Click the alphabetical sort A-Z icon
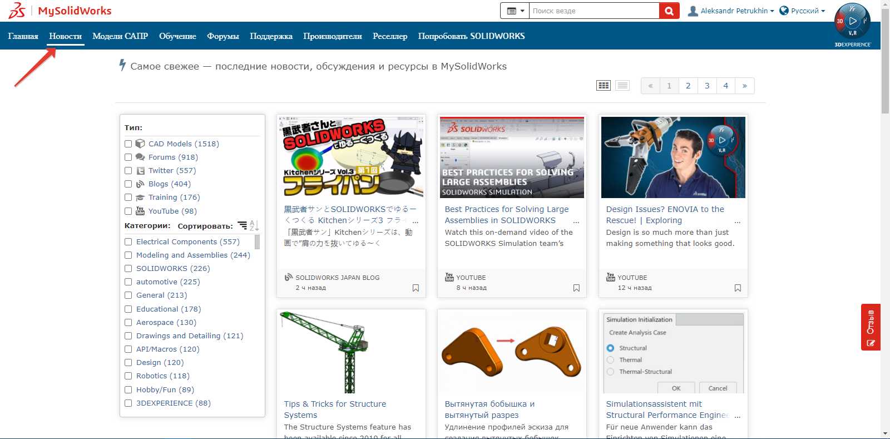Screen dimensions: 890x439 point(254,225)
